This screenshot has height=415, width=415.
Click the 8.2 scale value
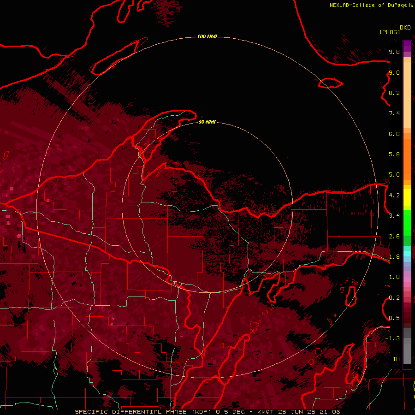(394, 93)
